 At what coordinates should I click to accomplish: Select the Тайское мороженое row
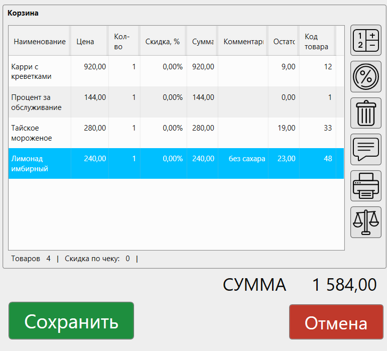coord(40,133)
